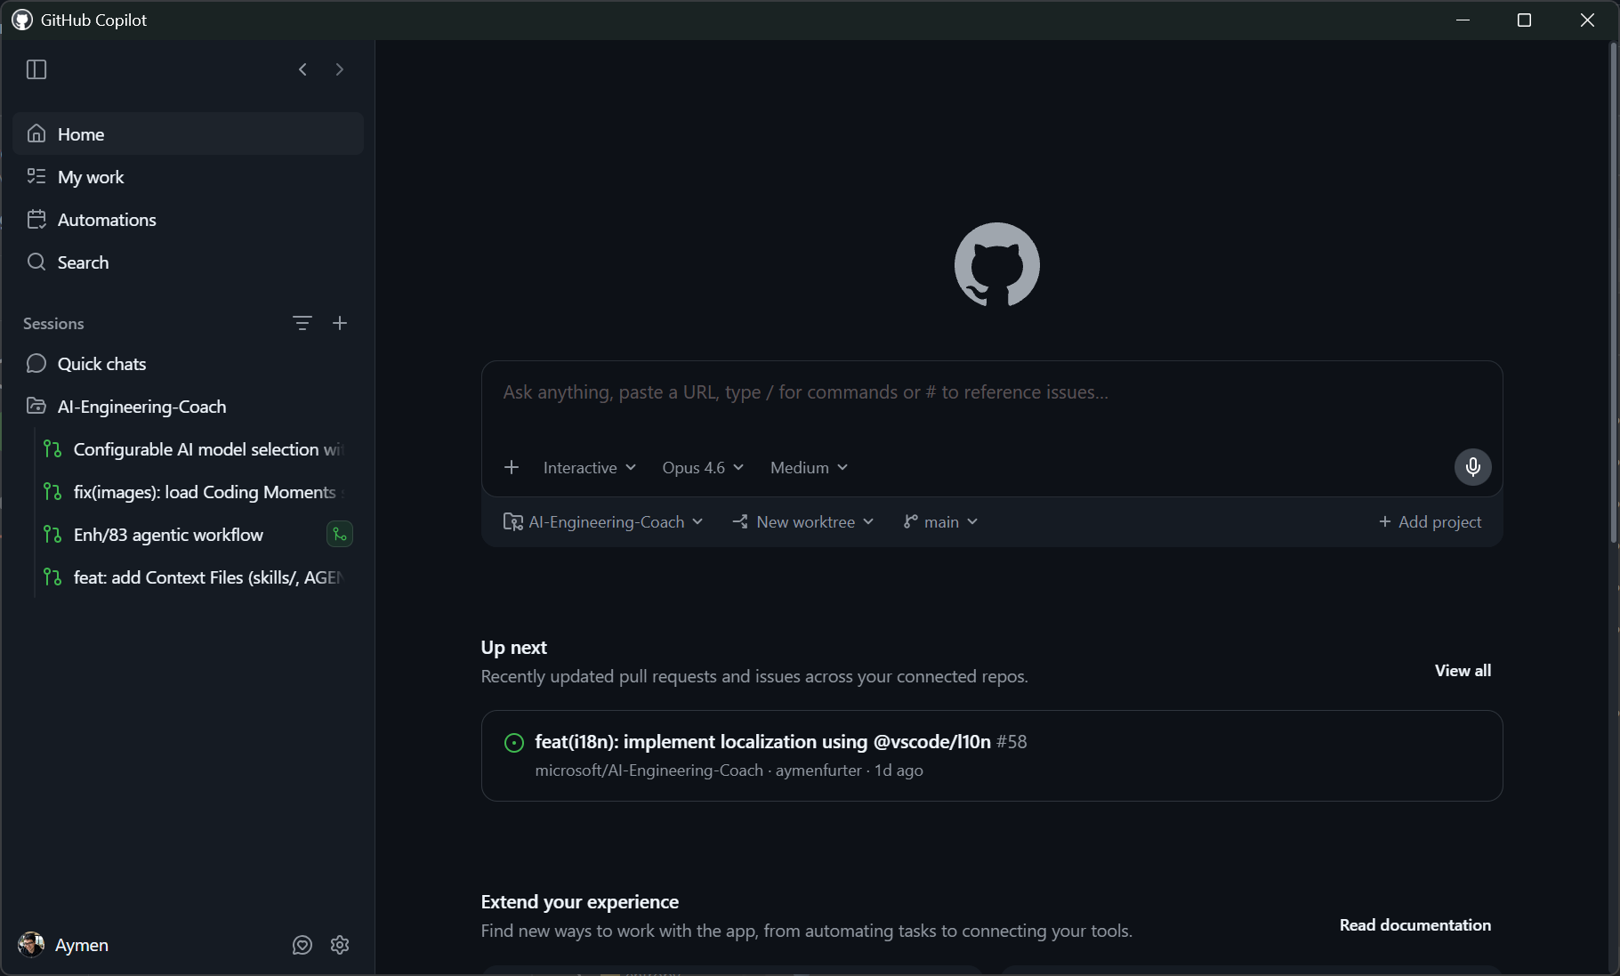Open the Interactive mode dropdown
Viewport: 1620px width, 976px height.
[x=590, y=468]
